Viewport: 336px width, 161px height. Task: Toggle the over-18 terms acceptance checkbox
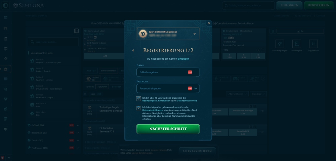point(138,98)
